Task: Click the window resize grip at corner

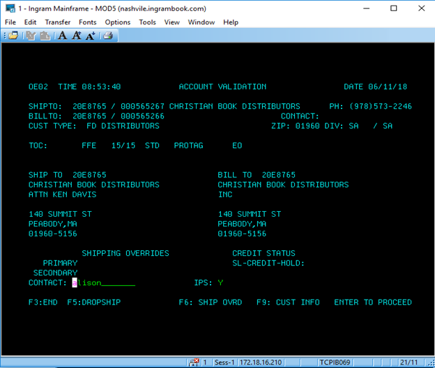Action: point(432,363)
